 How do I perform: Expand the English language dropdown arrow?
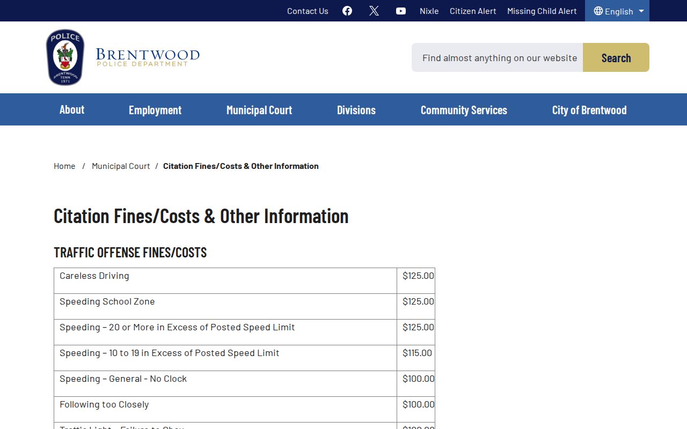pyautogui.click(x=641, y=11)
